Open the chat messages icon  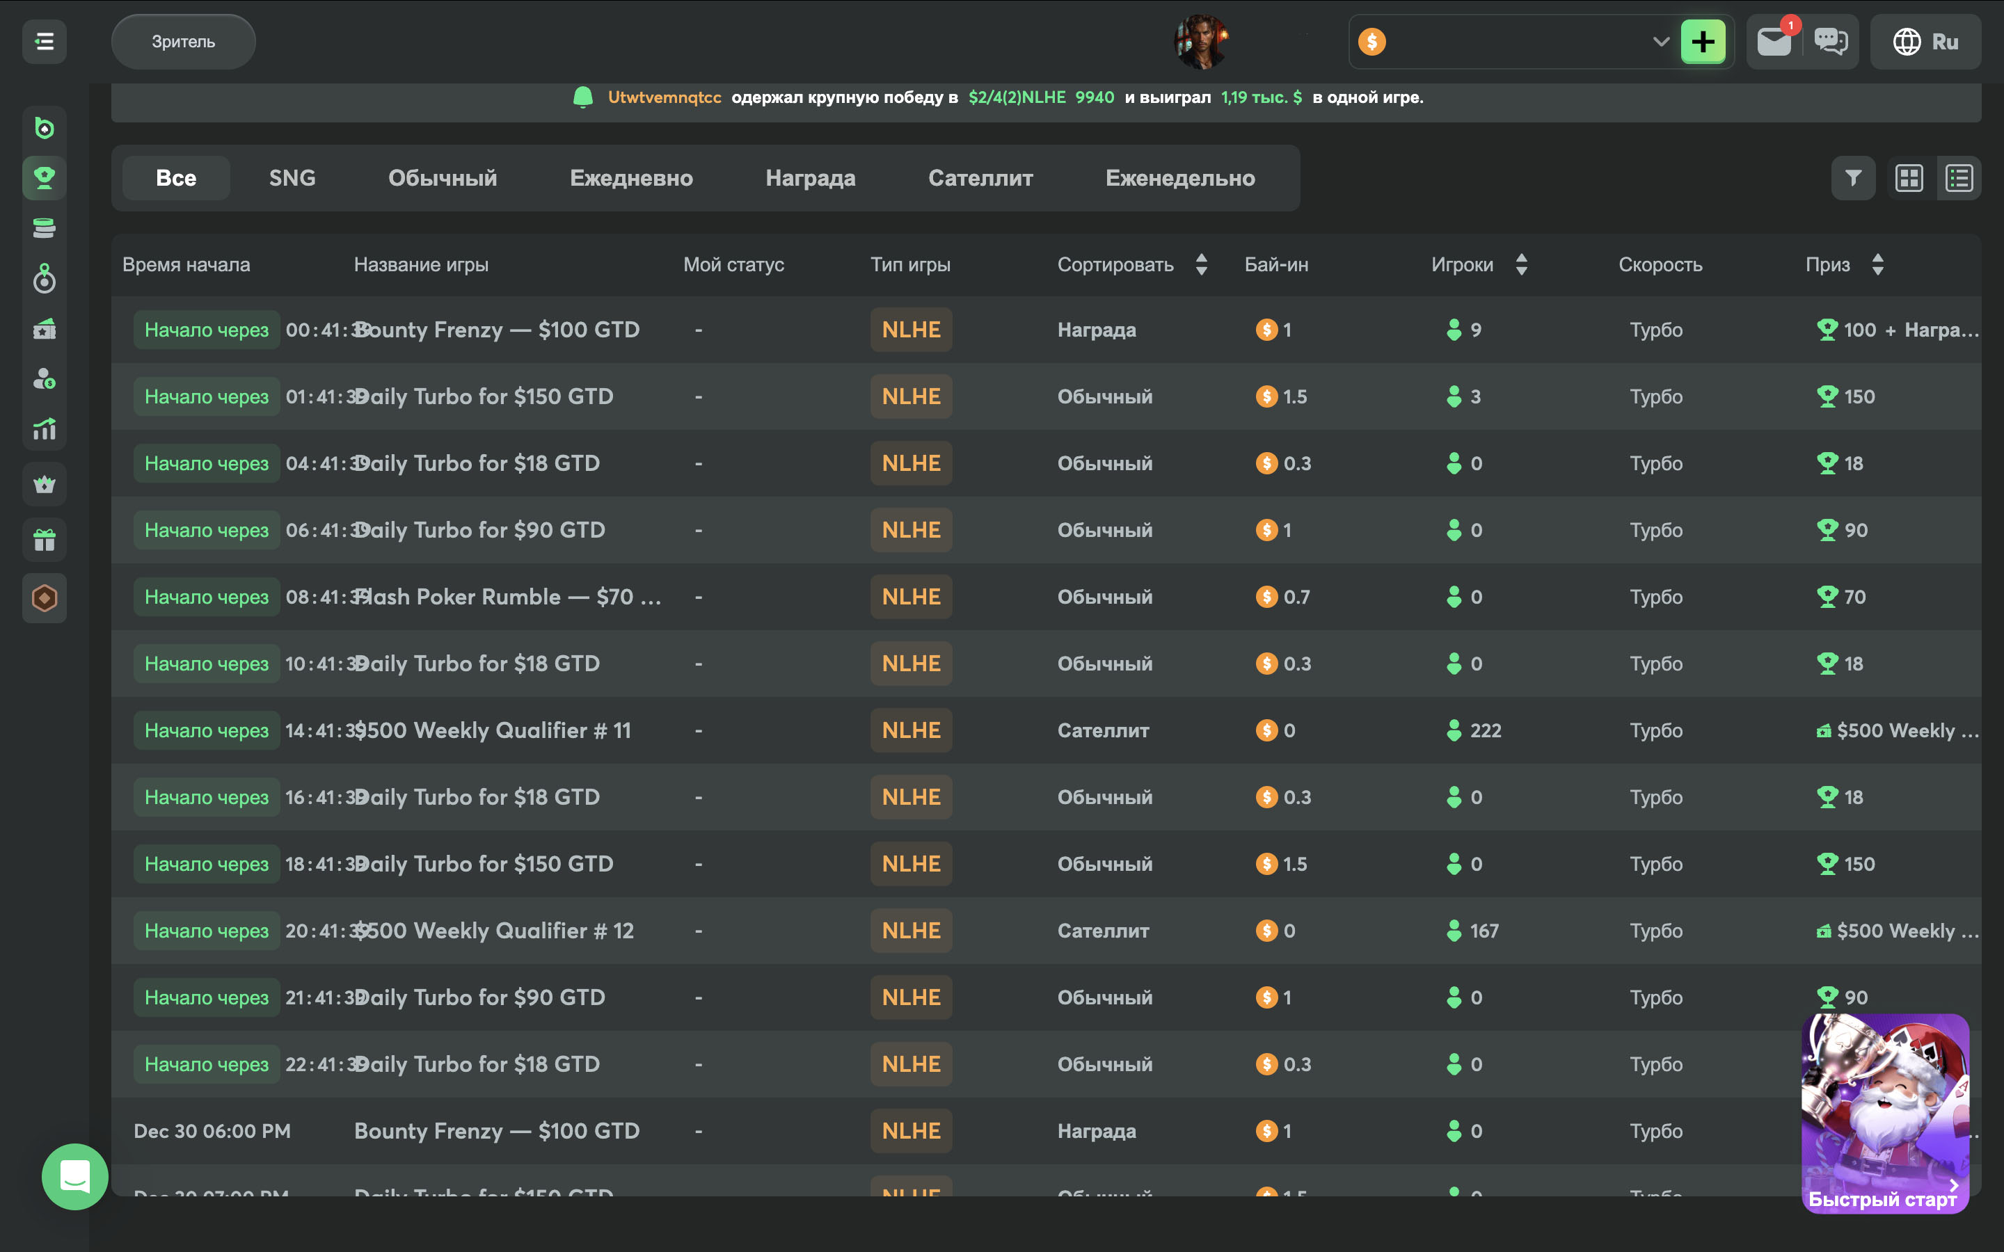(x=1830, y=42)
